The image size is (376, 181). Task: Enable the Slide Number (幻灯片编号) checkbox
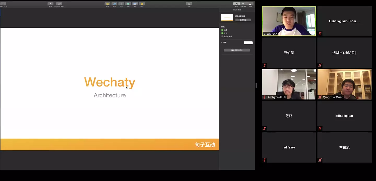point(222,36)
